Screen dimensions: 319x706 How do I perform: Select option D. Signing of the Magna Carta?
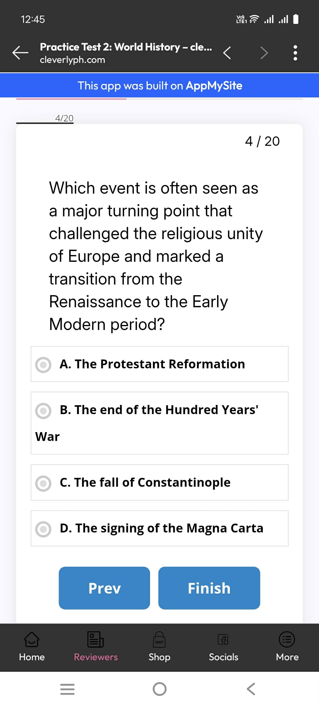pos(43,529)
